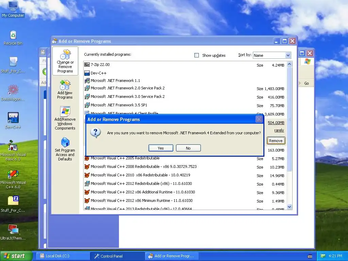
Task: Select Microsoft .NET Framework 3.5 SP1 text
Action: (x=119, y=105)
